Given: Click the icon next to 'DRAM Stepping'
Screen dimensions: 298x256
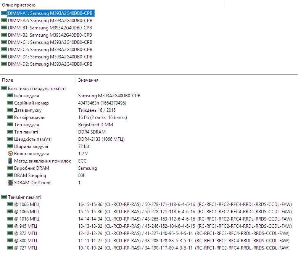Looking at the screenshot, I should (x=10, y=175).
